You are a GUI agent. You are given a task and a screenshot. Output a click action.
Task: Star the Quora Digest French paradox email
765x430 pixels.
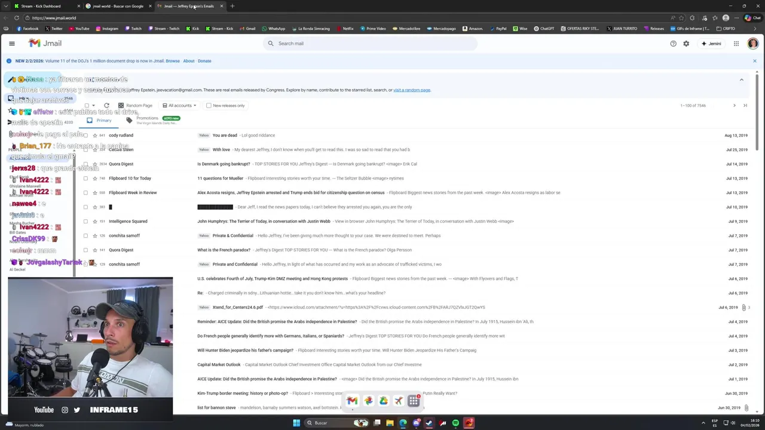pyautogui.click(x=94, y=250)
